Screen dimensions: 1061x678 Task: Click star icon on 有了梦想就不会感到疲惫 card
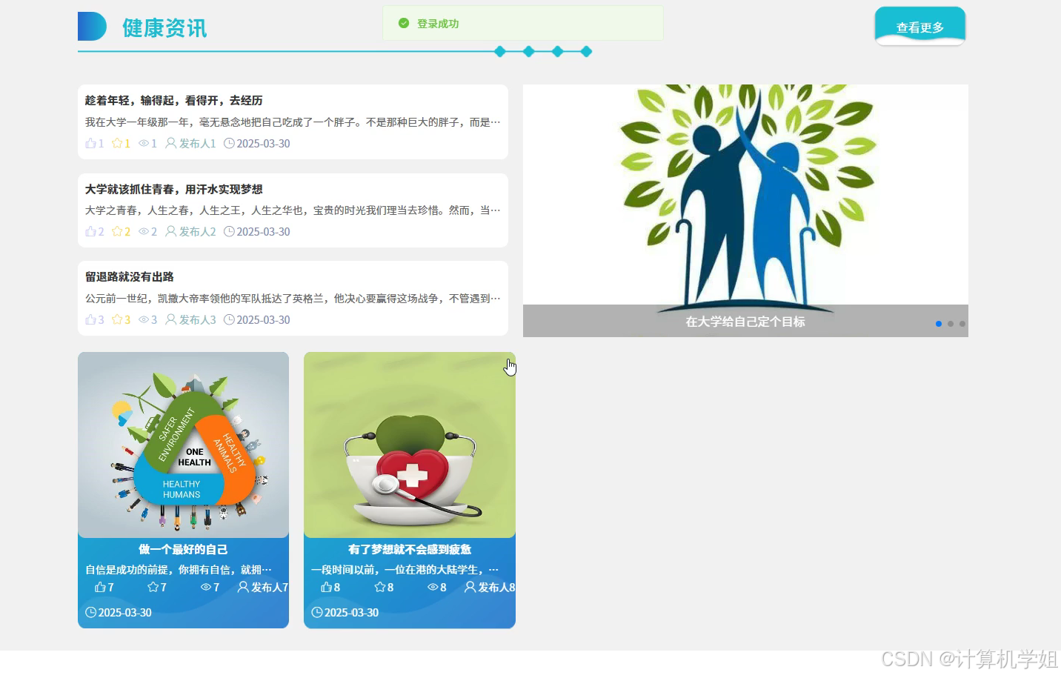(379, 587)
